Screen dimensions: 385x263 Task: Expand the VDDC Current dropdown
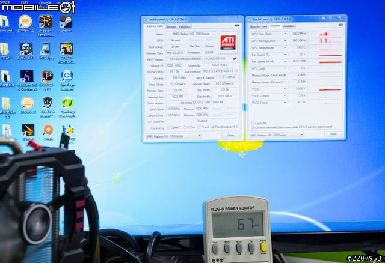(x=285, y=96)
